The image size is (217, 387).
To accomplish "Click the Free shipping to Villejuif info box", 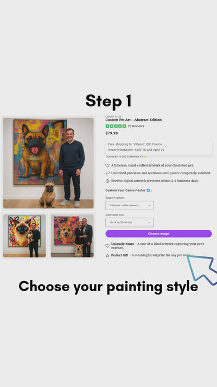I will pyautogui.click(x=159, y=147).
